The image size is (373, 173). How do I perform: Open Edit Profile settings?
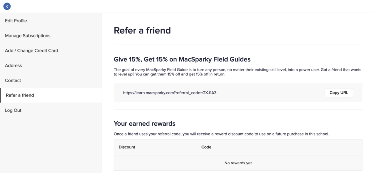coord(16,21)
